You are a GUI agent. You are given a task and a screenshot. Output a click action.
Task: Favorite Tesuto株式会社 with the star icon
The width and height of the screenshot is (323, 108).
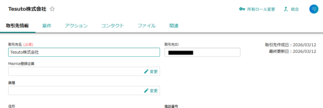coord(52,9)
